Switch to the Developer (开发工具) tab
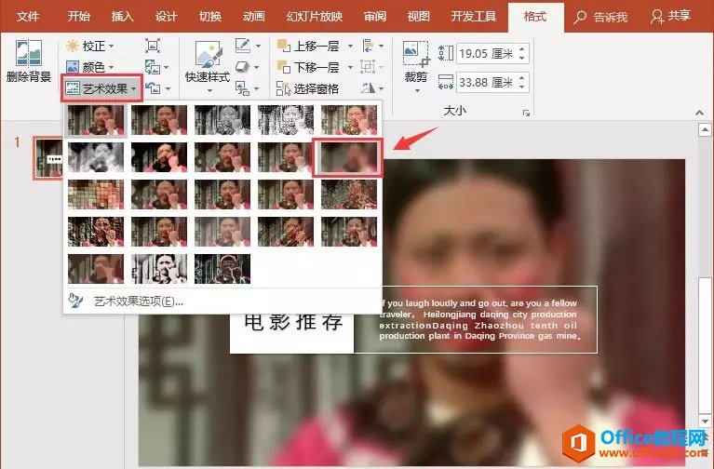714x469 pixels. (x=474, y=17)
